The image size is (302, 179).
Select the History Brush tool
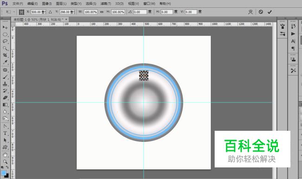tap(5, 91)
